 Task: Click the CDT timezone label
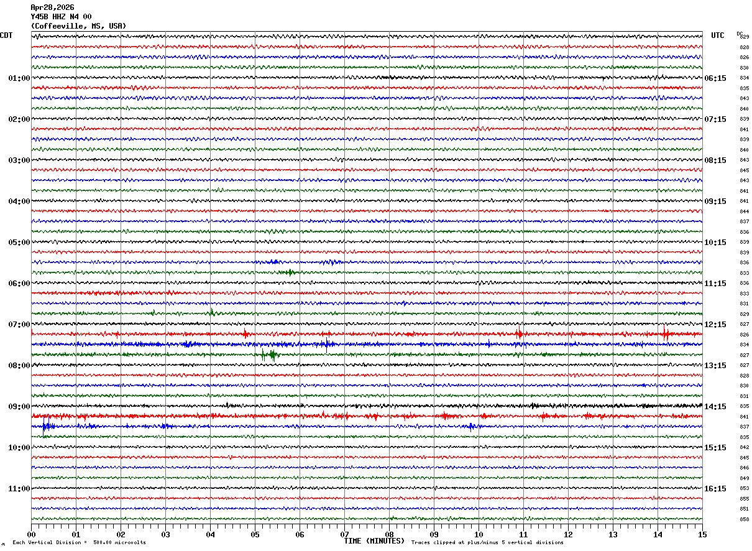tap(6, 35)
